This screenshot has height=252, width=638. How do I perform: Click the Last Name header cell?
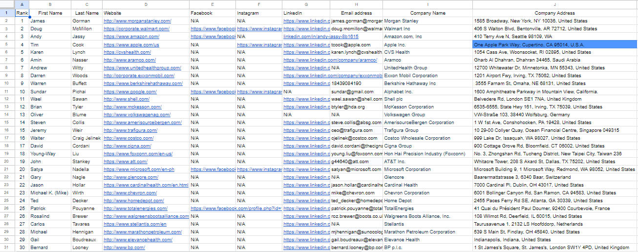click(87, 13)
